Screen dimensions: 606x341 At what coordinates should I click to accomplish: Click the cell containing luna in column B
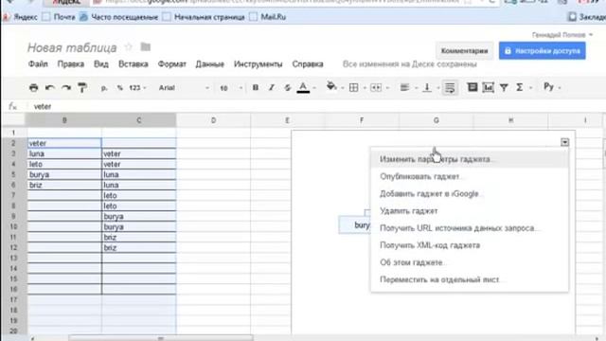(x=64, y=153)
